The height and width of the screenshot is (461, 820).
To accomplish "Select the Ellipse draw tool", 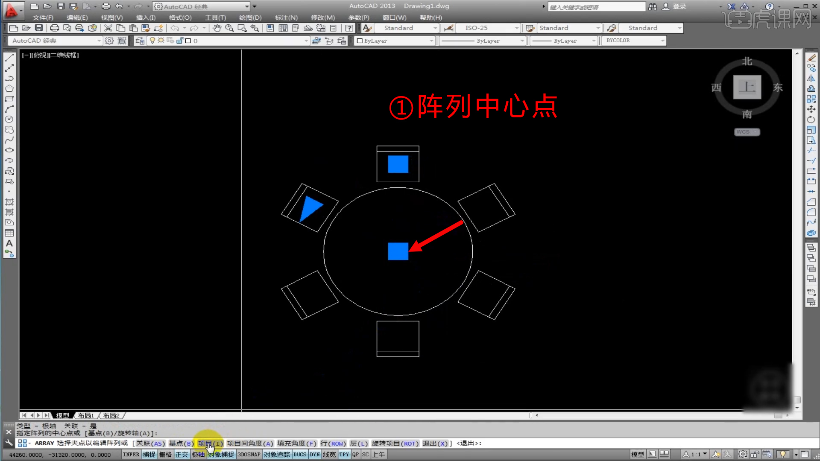I will click(9, 150).
